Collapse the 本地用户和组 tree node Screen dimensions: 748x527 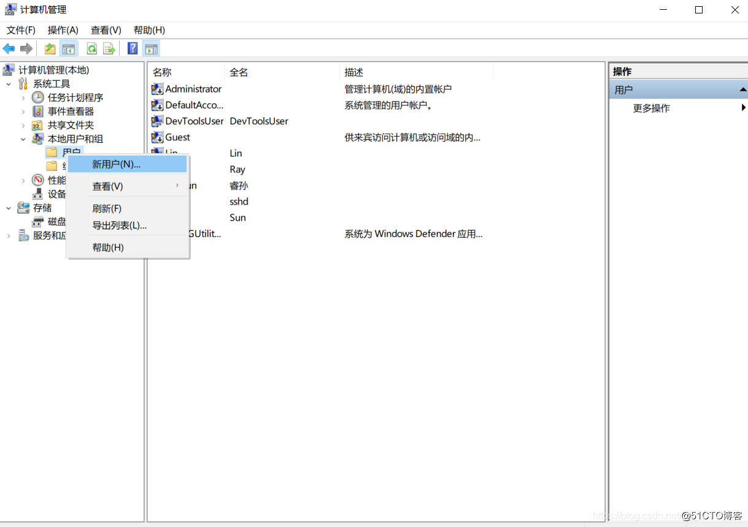click(x=23, y=139)
